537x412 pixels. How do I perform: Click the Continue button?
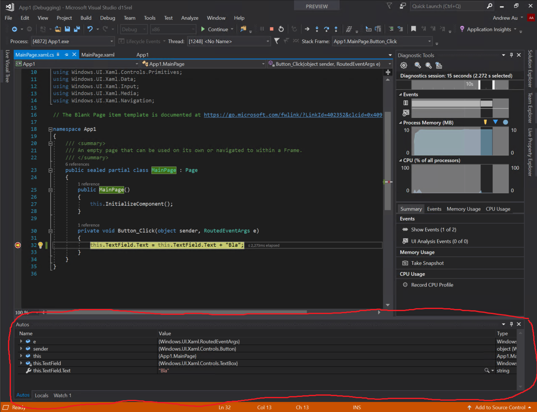tap(214, 29)
